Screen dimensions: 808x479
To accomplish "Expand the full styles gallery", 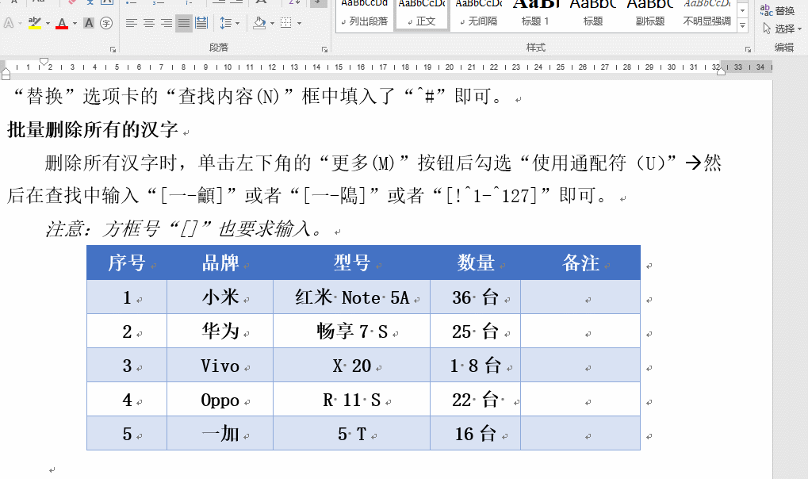I will pos(742,25).
